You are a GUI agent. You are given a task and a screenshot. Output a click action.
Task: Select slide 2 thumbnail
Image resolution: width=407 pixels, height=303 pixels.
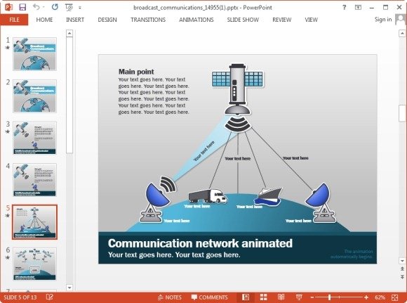click(34, 96)
